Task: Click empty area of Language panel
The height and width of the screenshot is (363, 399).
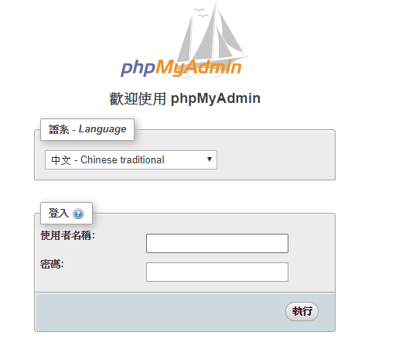Action: [276, 160]
